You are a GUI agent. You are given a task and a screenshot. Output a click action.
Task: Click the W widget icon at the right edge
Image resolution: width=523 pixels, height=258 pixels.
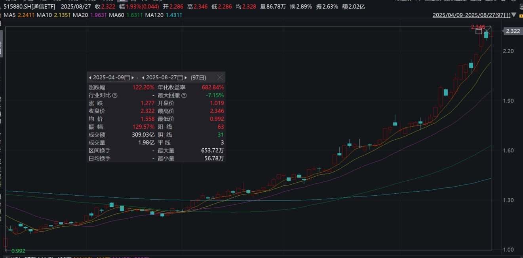[521, 7]
